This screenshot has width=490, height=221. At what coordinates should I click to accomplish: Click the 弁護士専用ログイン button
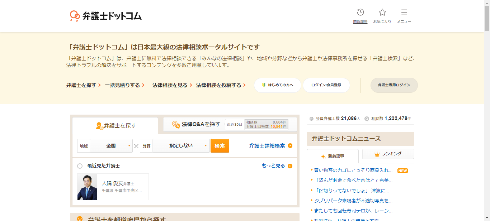[x=394, y=85]
